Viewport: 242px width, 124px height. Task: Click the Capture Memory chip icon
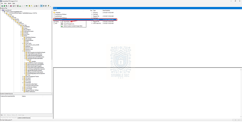pos(27,6)
